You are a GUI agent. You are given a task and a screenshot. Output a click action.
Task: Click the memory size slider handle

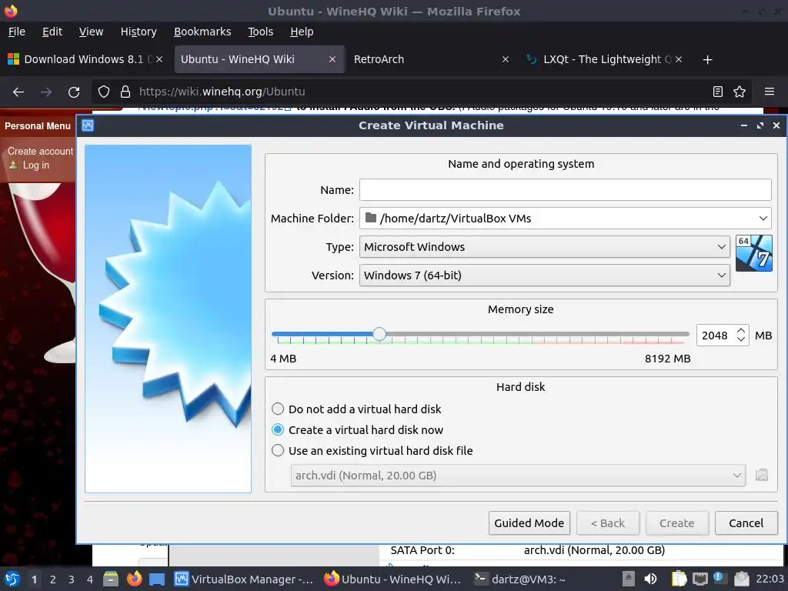coord(379,334)
